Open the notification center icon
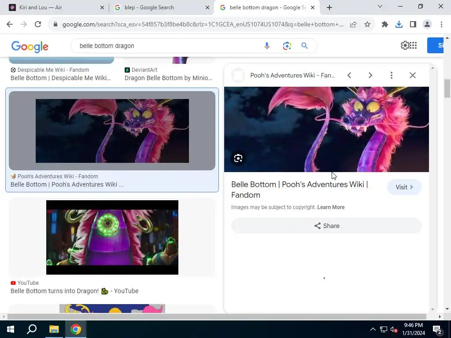The width and height of the screenshot is (451, 338). click(437, 329)
